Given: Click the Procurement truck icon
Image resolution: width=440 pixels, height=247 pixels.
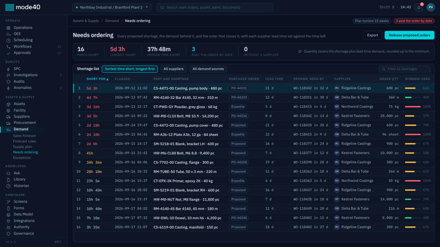Looking at the screenshot, I should [9, 123].
